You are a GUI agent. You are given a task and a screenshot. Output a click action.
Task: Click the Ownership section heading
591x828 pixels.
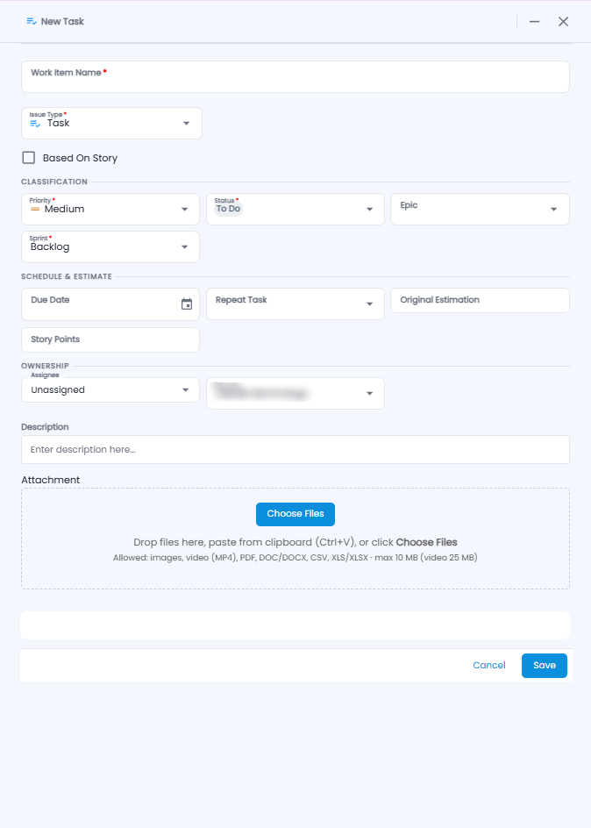click(45, 366)
